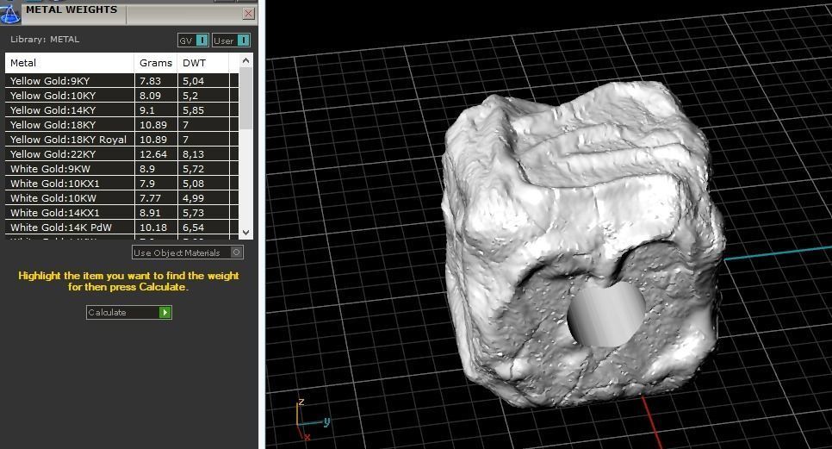This screenshot has width=832, height=449.
Task: Select the Yellow Gold:22KY row
Action: (x=122, y=154)
